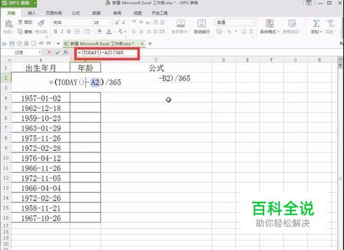The width and height of the screenshot is (344, 250).
Task: Click the Redo arrow
Action: click(x=48, y=43)
